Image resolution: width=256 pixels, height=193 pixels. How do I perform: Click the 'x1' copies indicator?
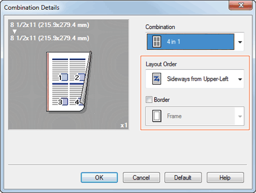point(124,125)
